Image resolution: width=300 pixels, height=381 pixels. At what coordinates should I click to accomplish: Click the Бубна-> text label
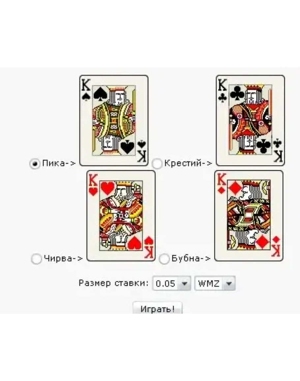coord(191,258)
